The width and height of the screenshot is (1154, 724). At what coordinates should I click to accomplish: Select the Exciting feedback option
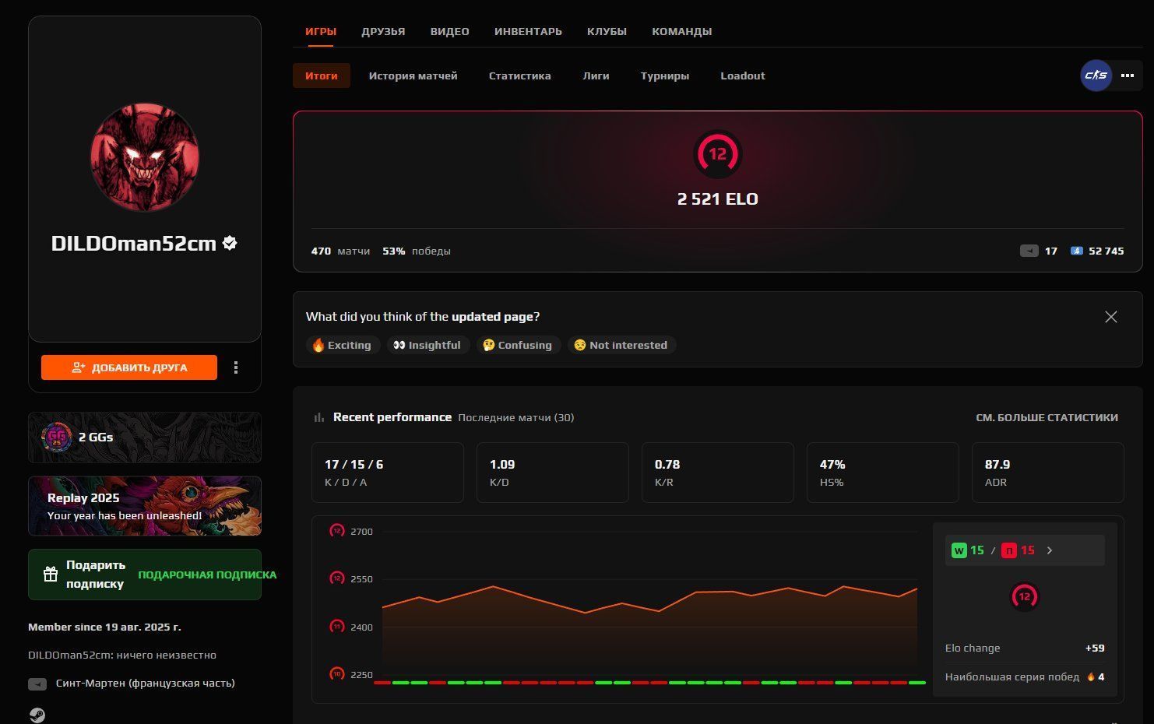click(x=342, y=345)
